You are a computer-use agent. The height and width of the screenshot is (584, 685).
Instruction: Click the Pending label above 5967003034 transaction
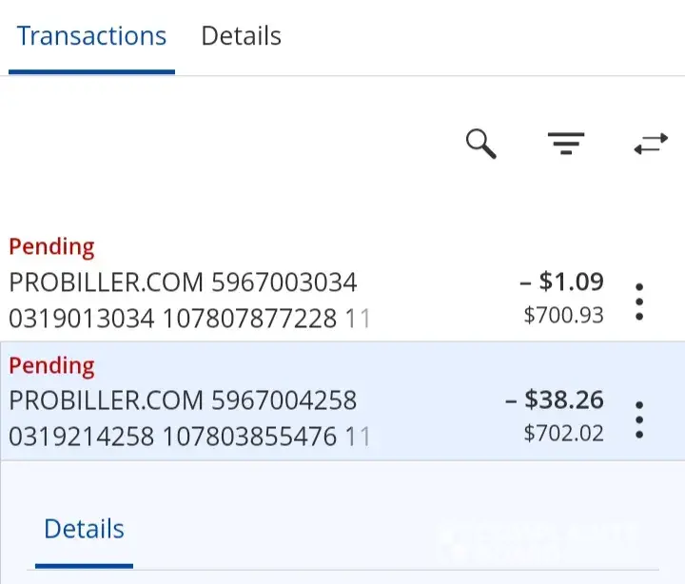click(51, 247)
